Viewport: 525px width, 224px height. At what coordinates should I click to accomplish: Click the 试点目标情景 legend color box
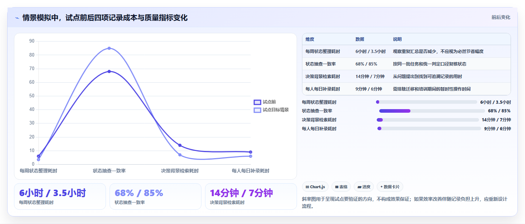(257, 110)
